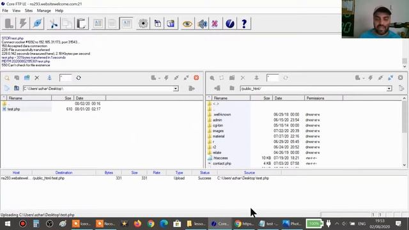Viewport: 409px width, 230px height.
Task: Select the images remote folder
Action: [x=218, y=131]
